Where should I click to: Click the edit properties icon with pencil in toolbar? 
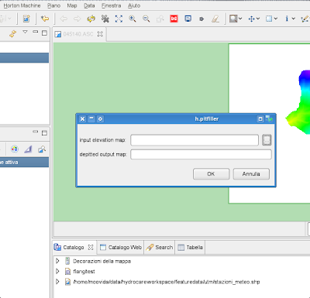[26, 19]
